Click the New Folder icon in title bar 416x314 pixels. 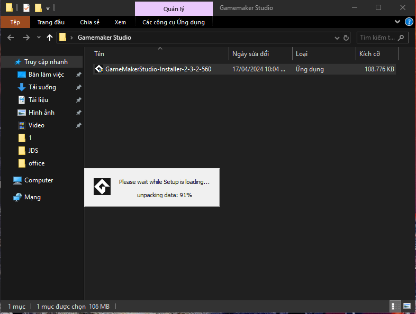click(x=38, y=8)
